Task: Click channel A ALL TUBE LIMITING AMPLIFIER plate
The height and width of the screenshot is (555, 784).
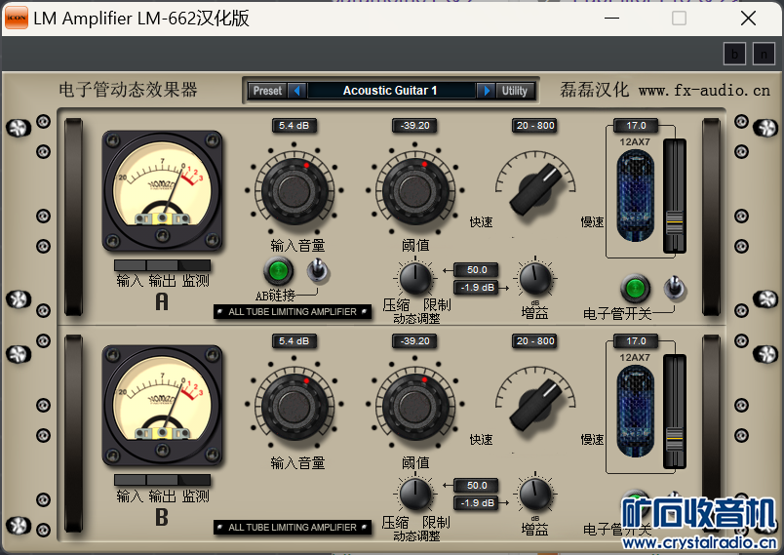Action: pyautogui.click(x=293, y=312)
